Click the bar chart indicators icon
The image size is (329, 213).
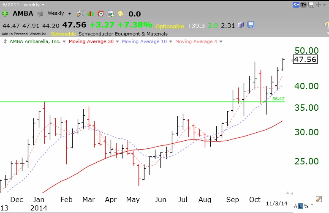(90, 14)
